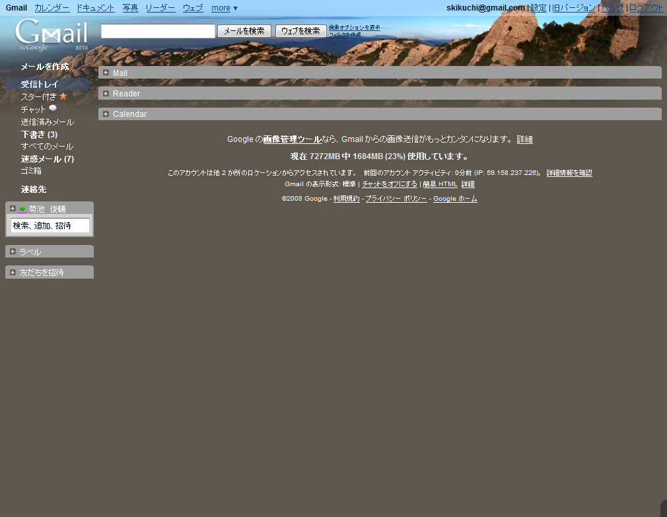Click 詳細 link next to 簡易 HTML

(468, 184)
